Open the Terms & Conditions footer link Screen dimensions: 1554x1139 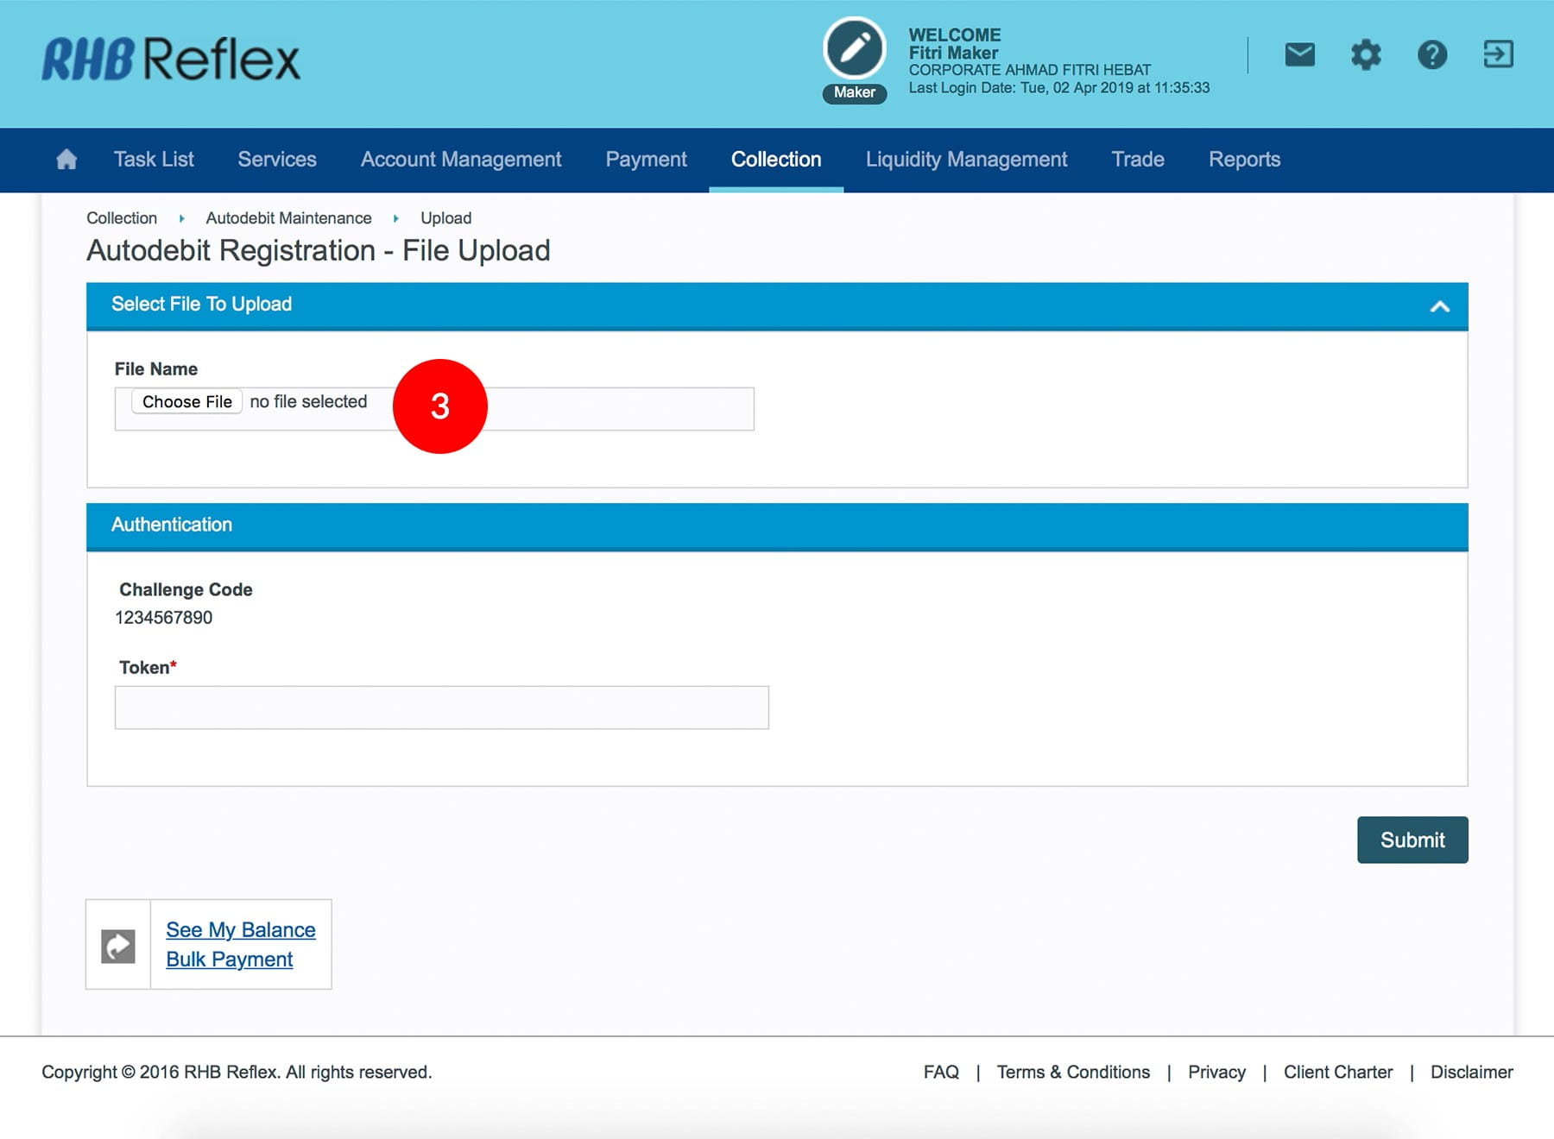coord(1072,1072)
